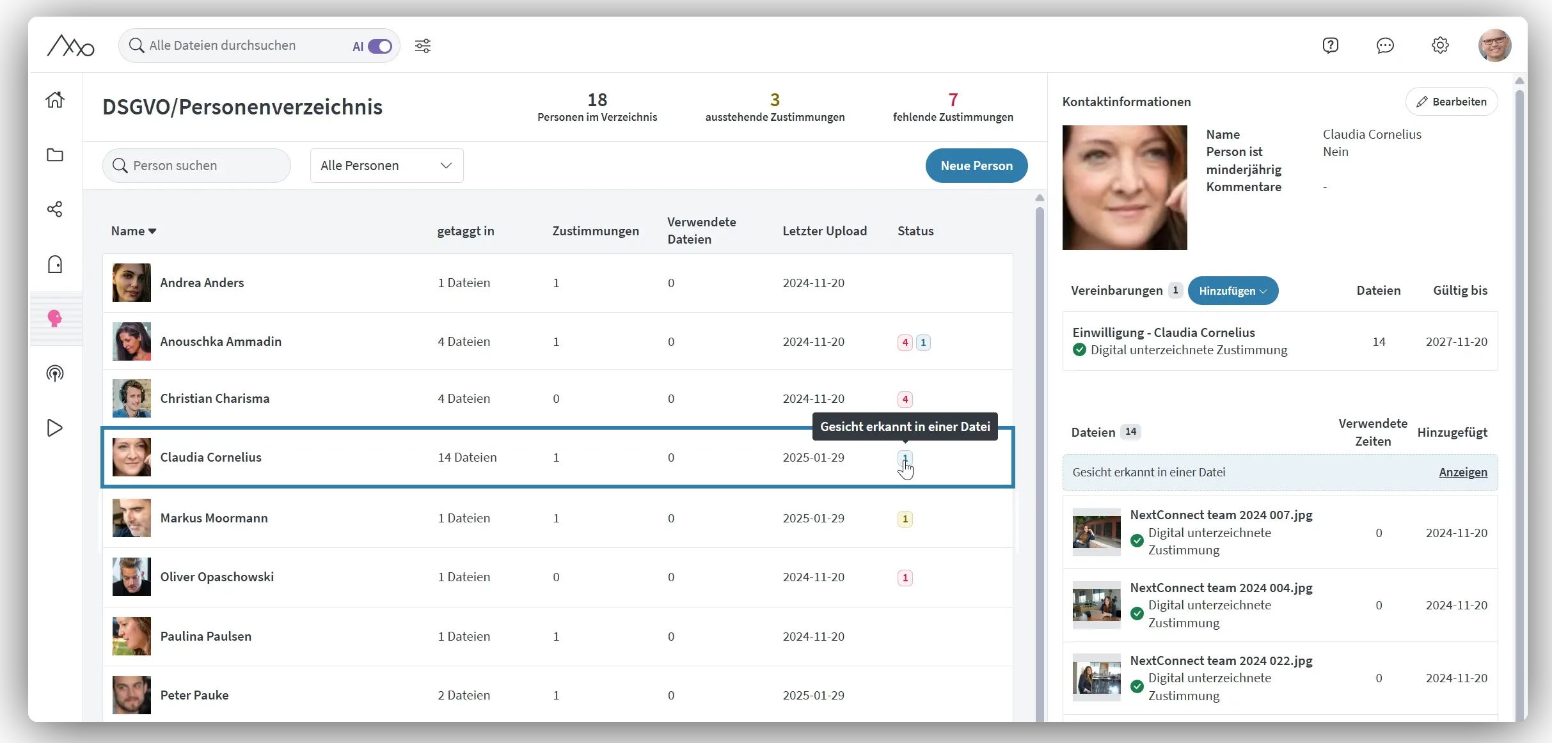Select the Anouschka Ammadin row name
This screenshot has height=743, width=1552.
221,341
